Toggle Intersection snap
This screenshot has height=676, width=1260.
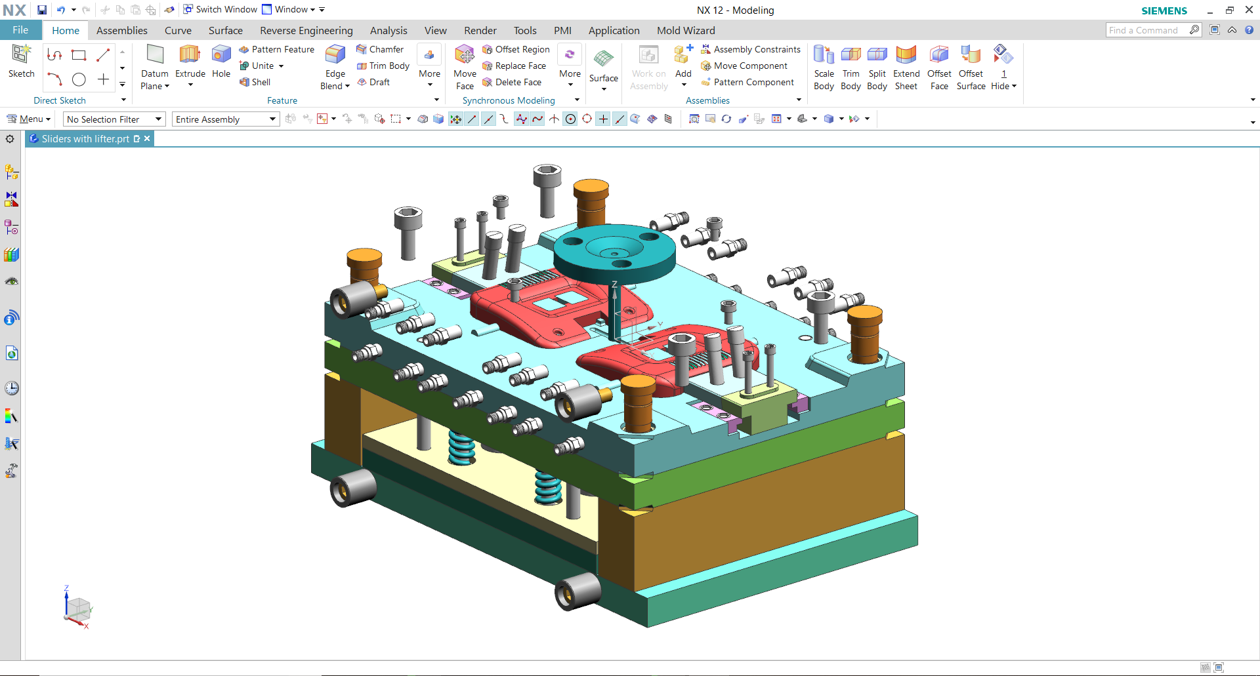click(554, 119)
